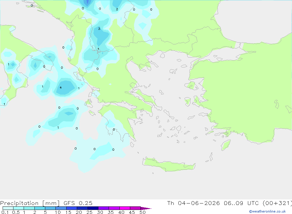Click the legend scale number '0.1'

[x=5, y=212]
